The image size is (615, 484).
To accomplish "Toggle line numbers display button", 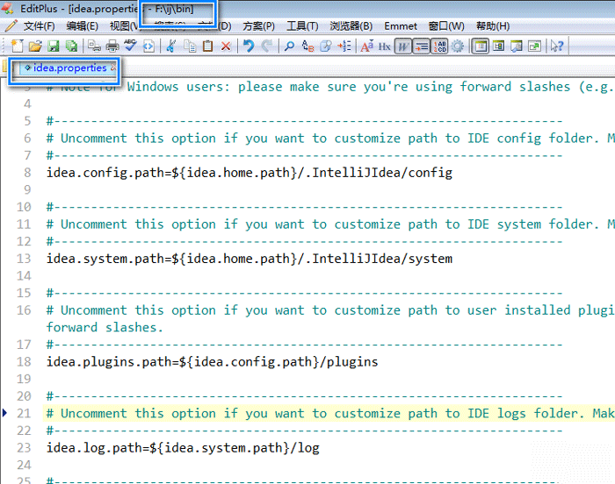I will 440,46.
